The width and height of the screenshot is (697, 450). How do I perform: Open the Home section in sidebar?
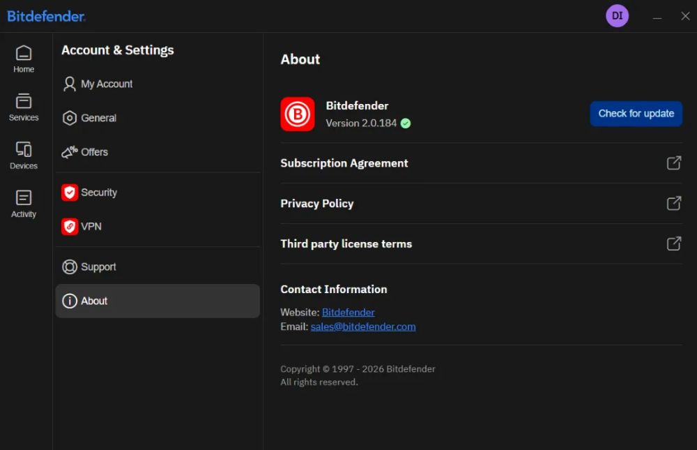(x=24, y=59)
